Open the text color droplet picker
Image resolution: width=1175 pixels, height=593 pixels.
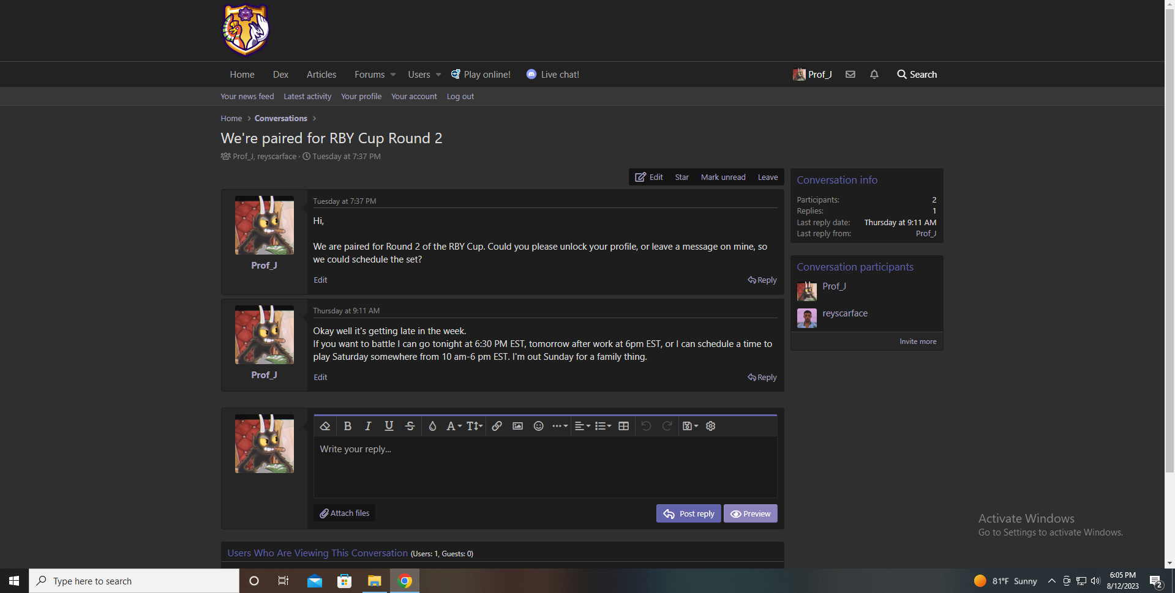click(432, 427)
